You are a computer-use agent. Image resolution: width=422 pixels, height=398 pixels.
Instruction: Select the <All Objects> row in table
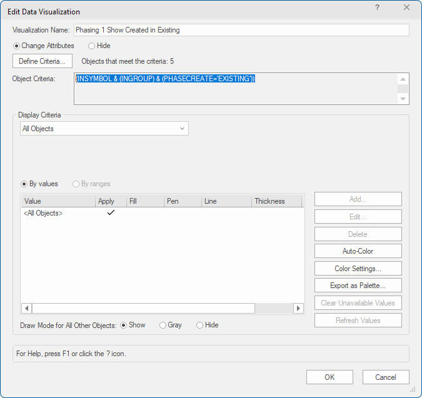(43, 213)
